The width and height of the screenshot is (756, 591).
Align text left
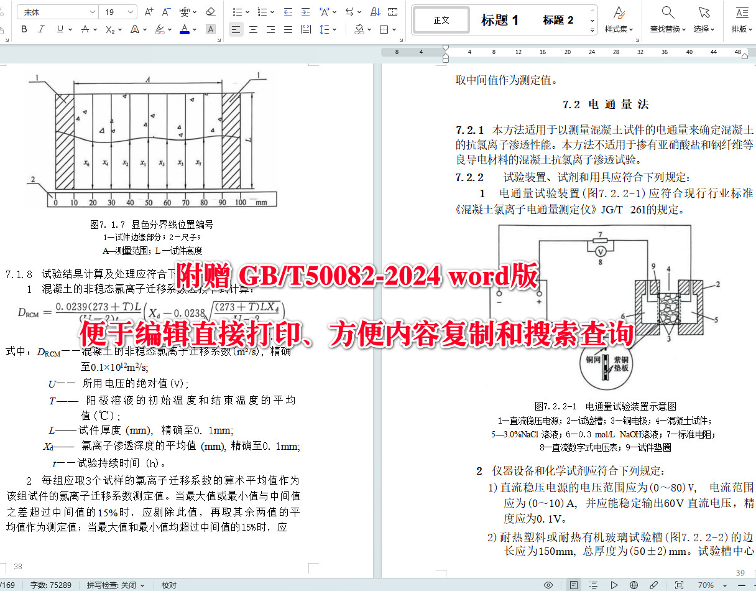click(x=236, y=29)
